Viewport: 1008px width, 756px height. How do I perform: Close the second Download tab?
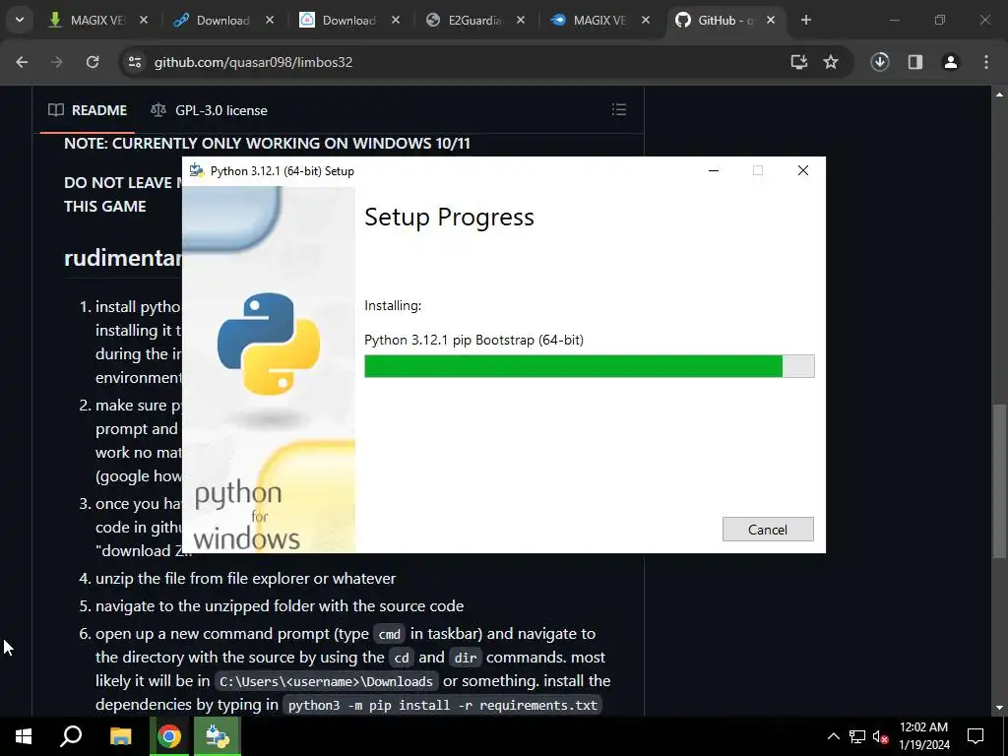396,20
